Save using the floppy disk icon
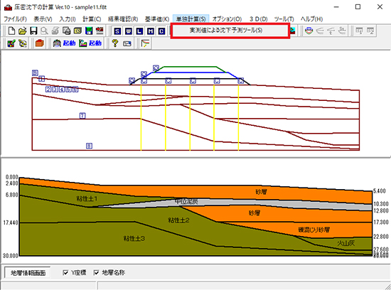391x290 pixels. click(x=33, y=31)
